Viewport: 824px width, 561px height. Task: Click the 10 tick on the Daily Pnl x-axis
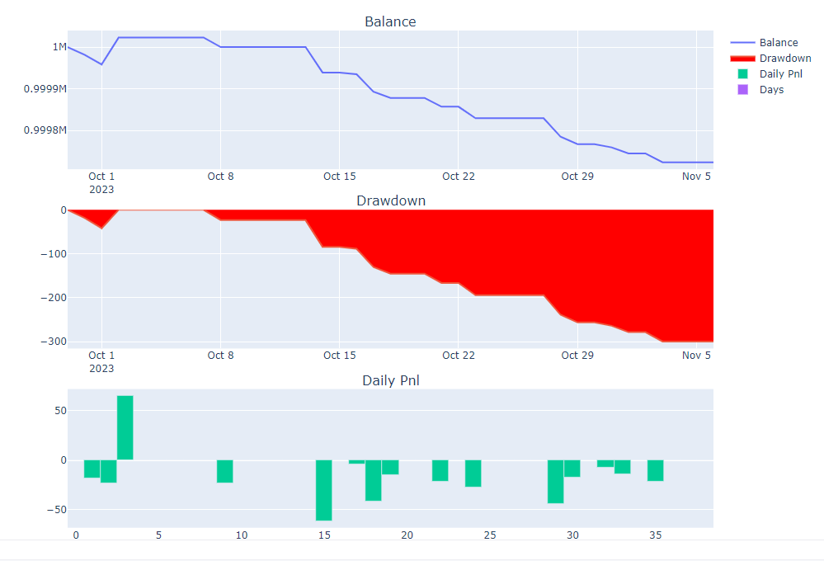pos(241,535)
